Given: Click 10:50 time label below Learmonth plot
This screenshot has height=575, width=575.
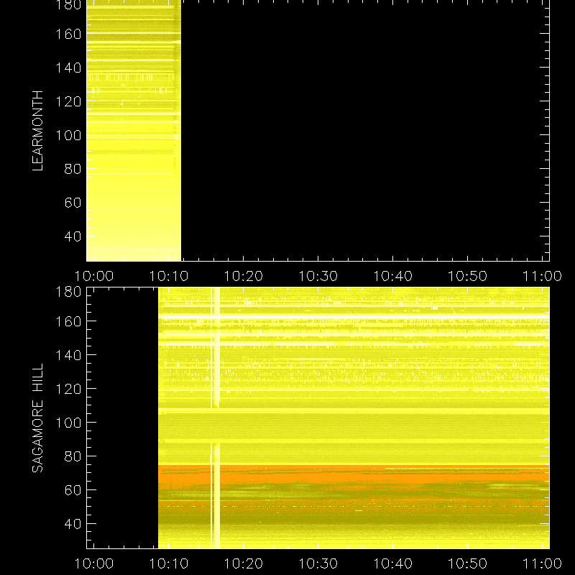Looking at the screenshot, I should click(x=468, y=276).
